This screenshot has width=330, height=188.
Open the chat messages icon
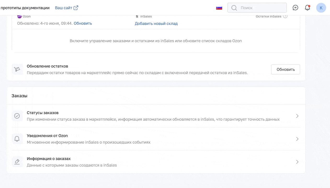pos(295,8)
